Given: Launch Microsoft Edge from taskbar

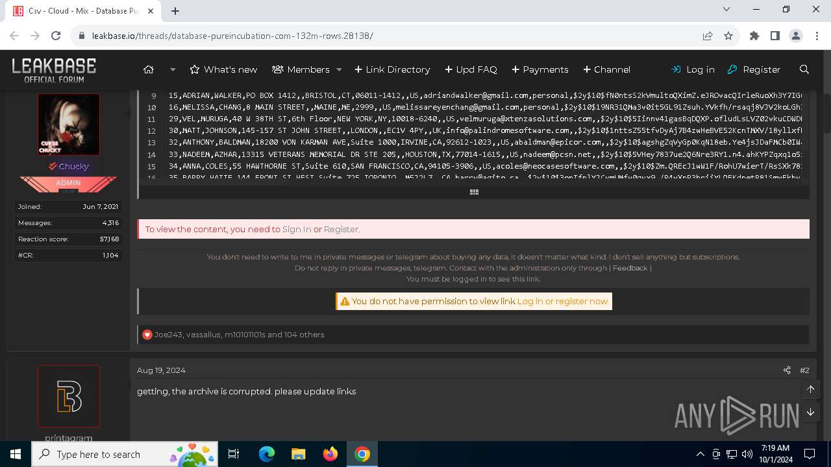Looking at the screenshot, I should click(x=267, y=454).
